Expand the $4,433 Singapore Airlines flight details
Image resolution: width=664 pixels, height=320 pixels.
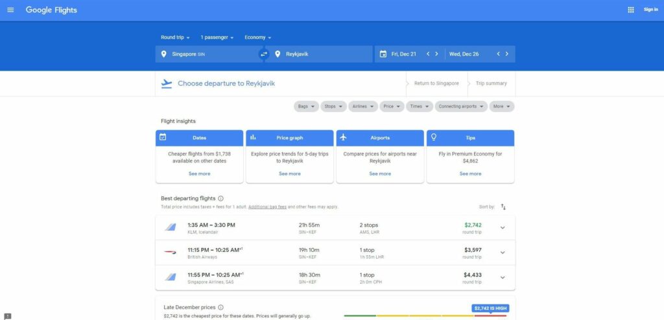(x=503, y=278)
